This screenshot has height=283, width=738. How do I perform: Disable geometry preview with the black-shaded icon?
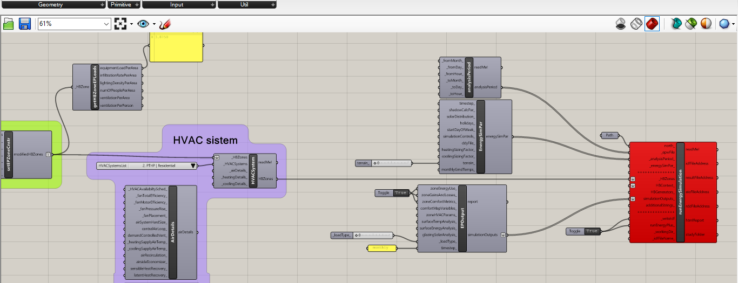tap(621, 24)
